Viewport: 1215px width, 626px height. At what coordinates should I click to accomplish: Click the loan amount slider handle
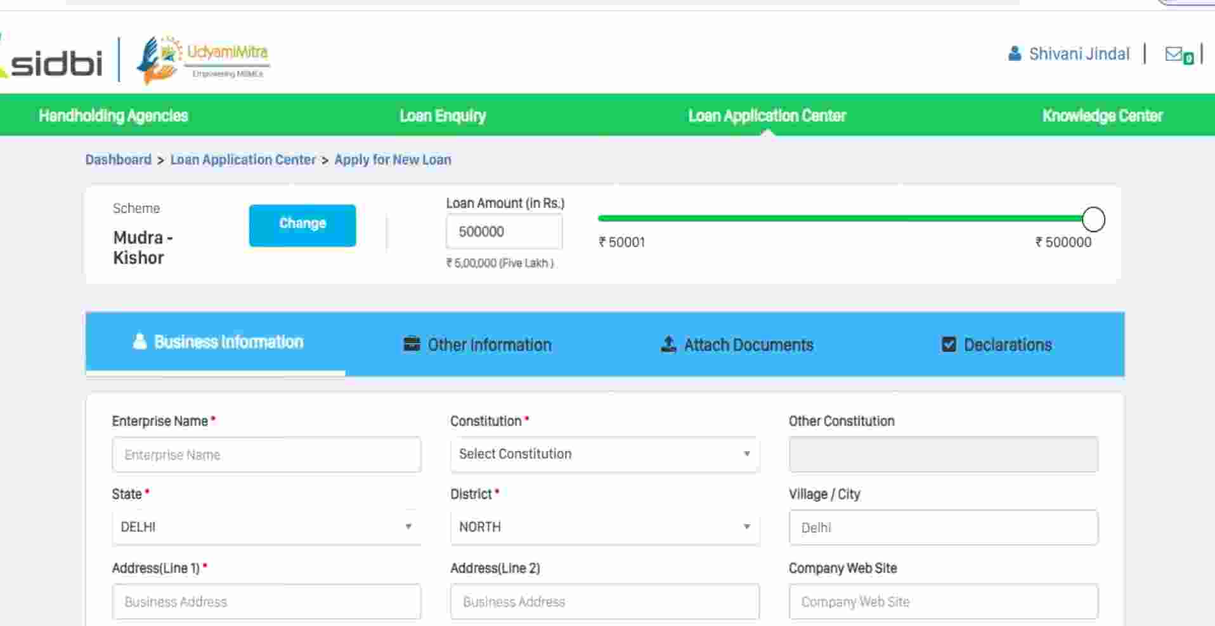(x=1093, y=219)
